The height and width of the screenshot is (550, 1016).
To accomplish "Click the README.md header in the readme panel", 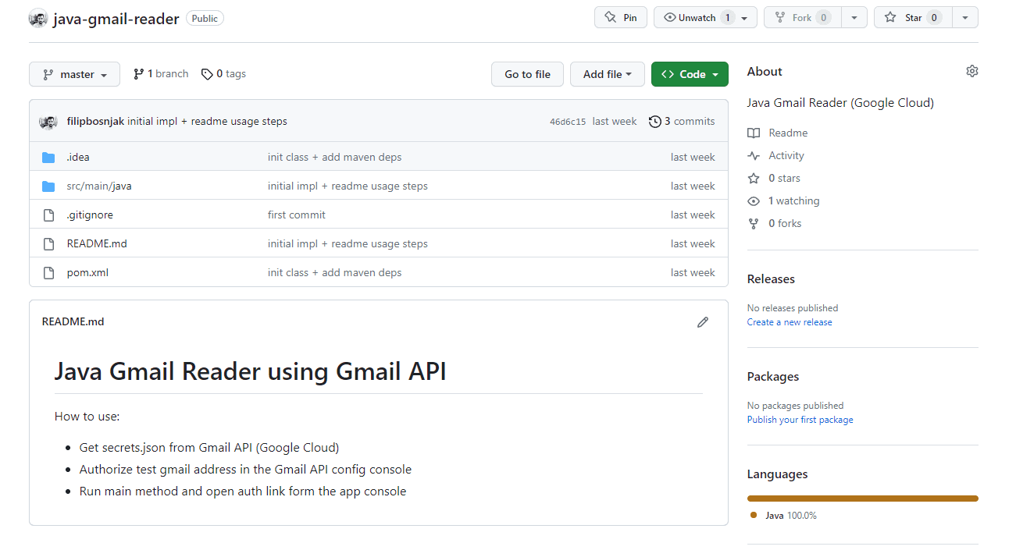I will pos(73,321).
